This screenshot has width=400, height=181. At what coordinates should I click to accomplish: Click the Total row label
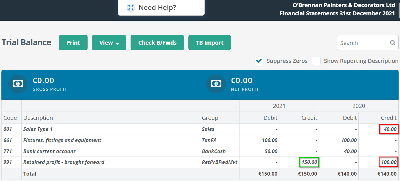coord(30,174)
